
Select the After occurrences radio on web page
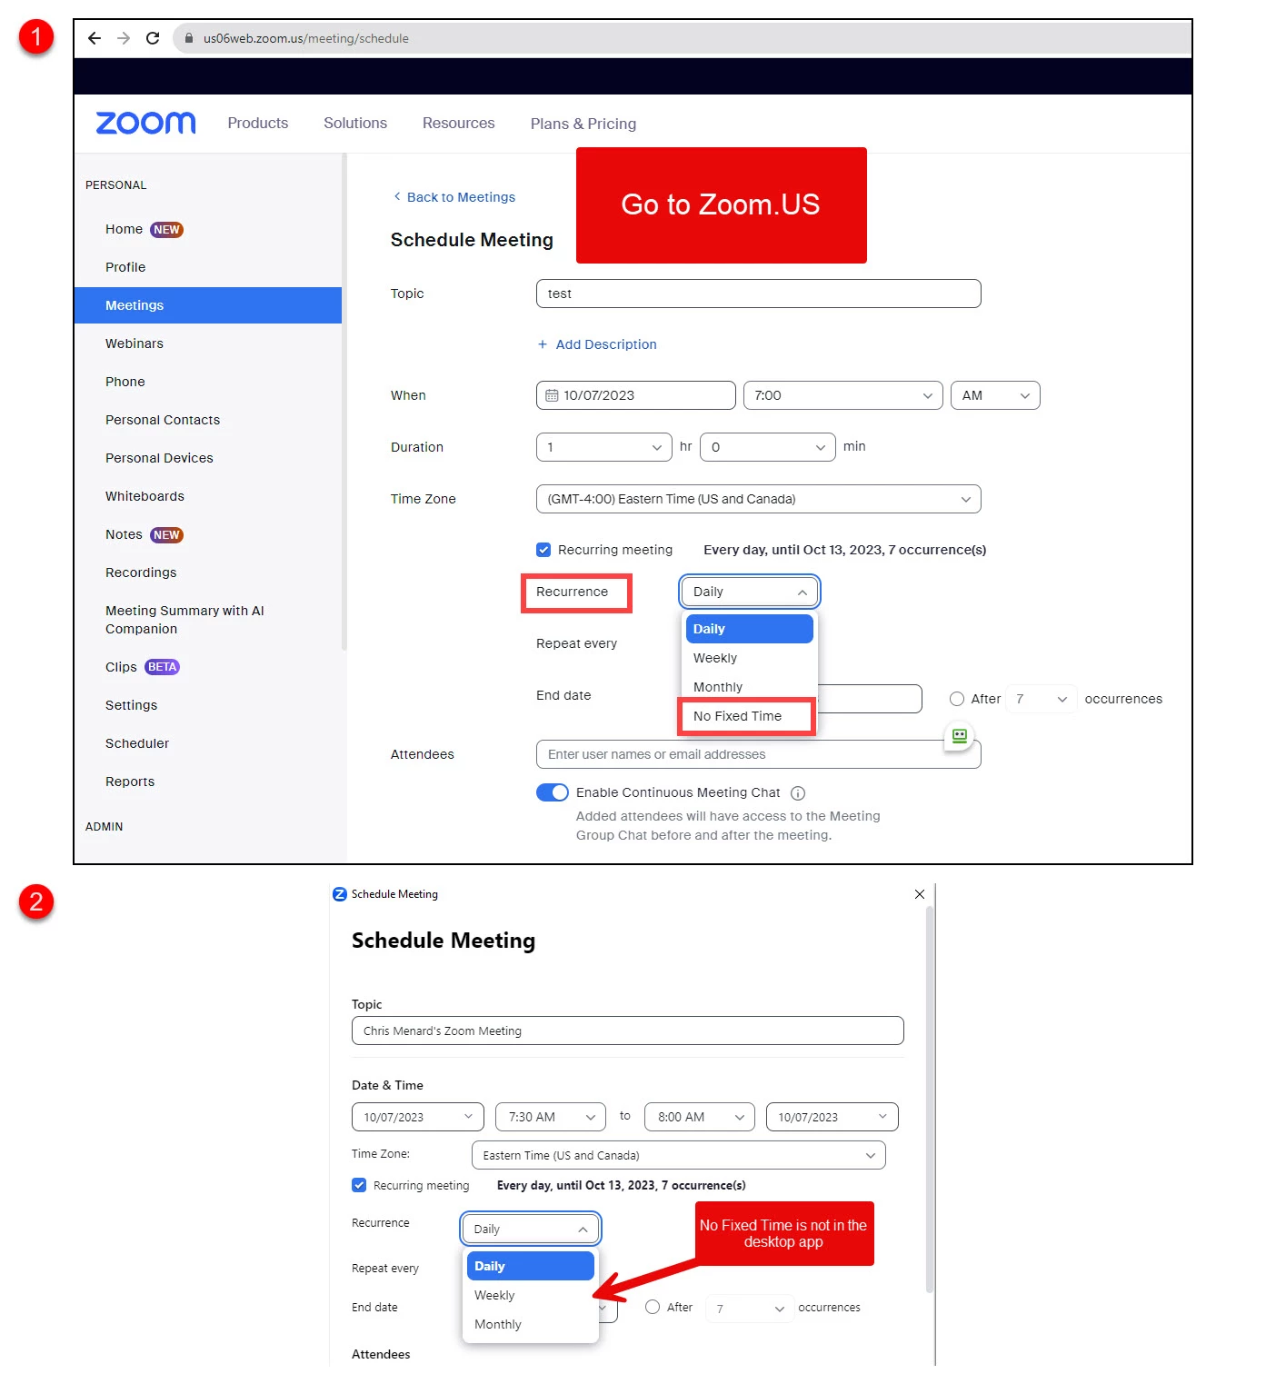(957, 699)
